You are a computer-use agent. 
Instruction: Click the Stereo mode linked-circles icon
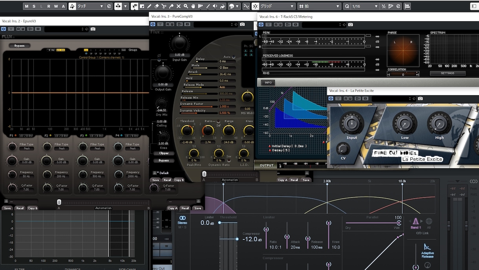(182, 218)
